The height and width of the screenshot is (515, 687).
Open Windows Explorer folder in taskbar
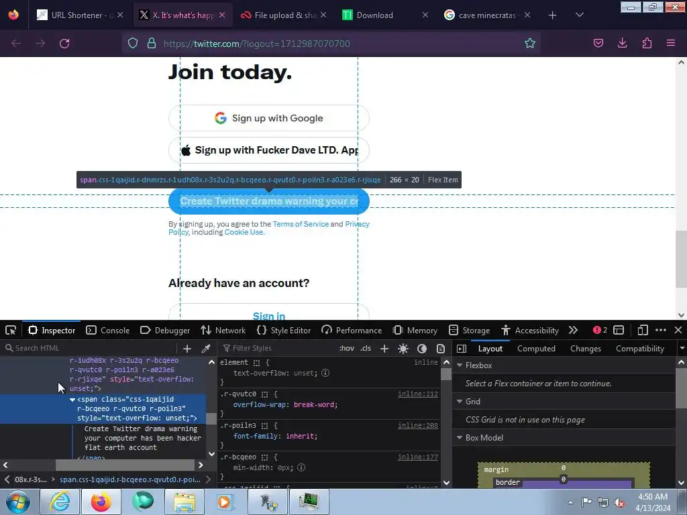click(184, 502)
